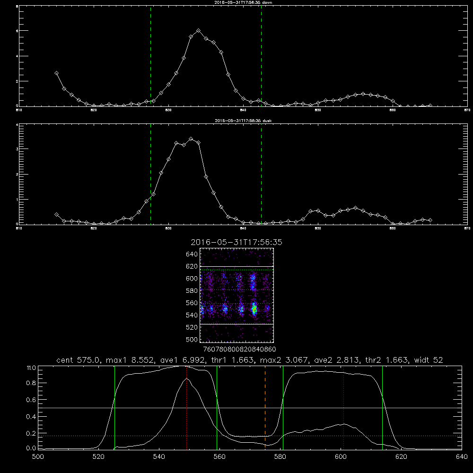The width and height of the screenshot is (473, 473).
Task: Click bottom plot y-axis label '0.4'
Action: click(x=31, y=417)
